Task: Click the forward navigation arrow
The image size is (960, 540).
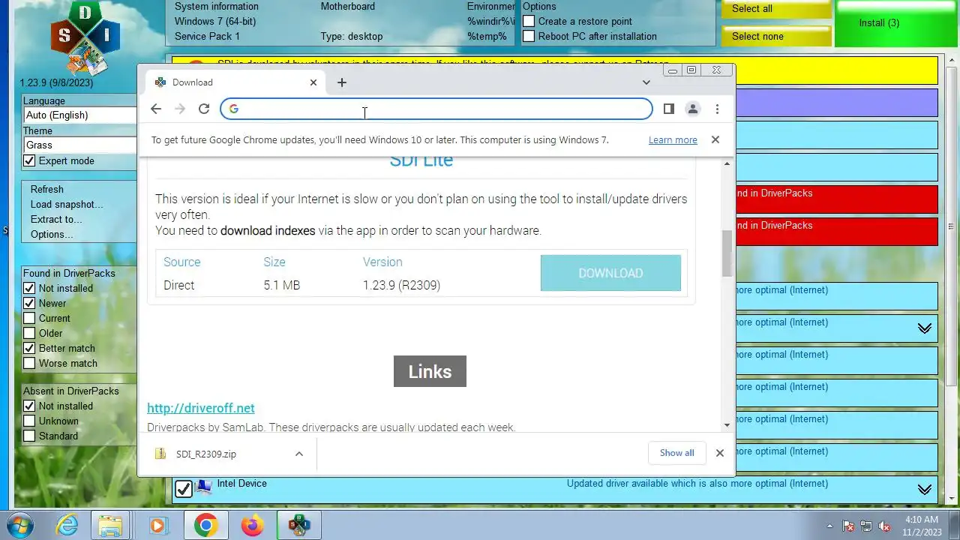Action: tap(179, 109)
